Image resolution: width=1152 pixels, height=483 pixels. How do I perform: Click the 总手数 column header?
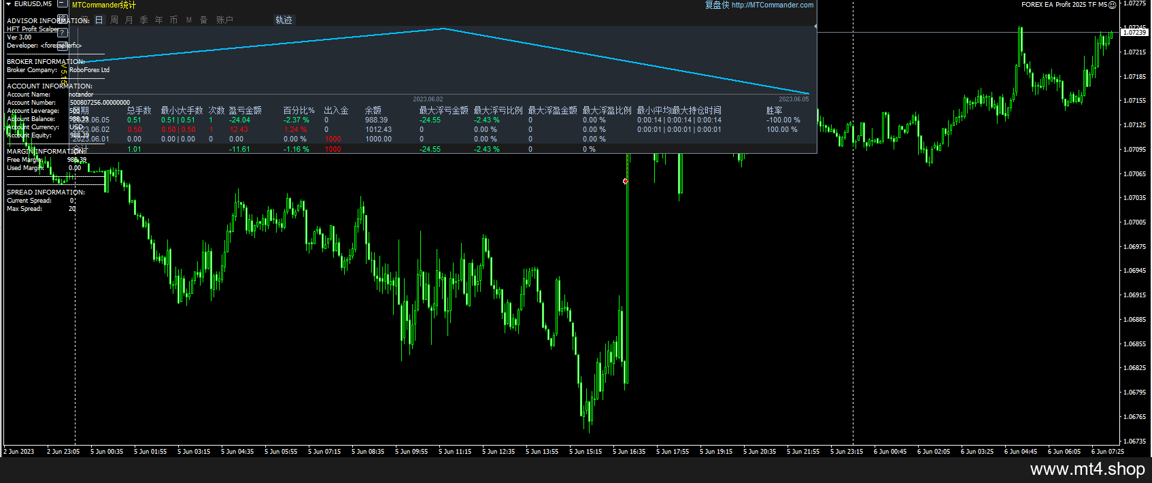[139, 110]
